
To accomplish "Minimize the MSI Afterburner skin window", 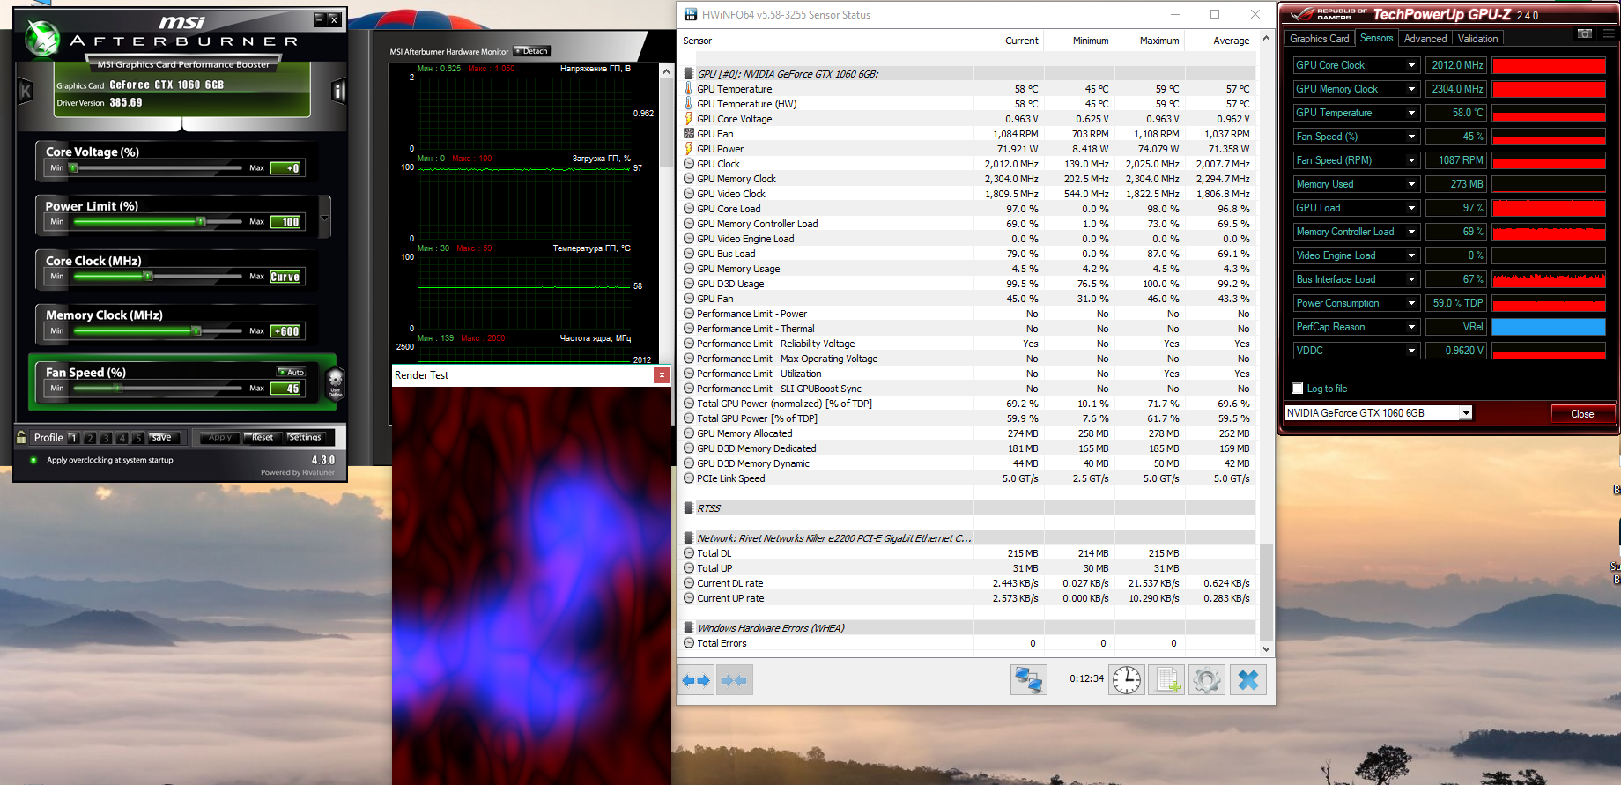I will point(320,19).
